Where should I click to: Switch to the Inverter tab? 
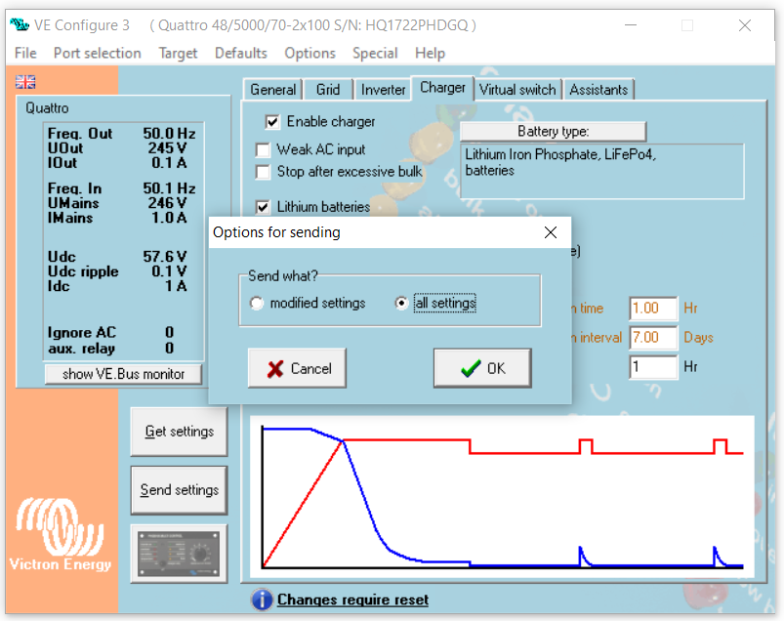(383, 90)
